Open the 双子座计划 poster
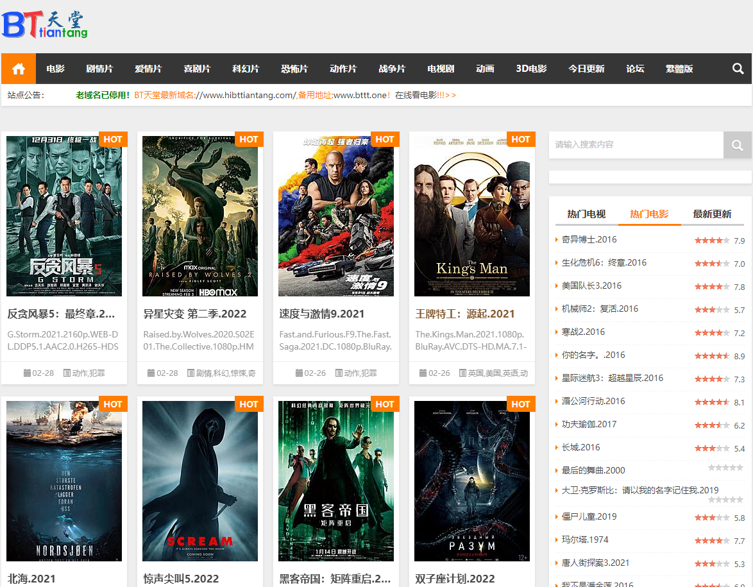Image resolution: width=753 pixels, height=587 pixels. click(471, 481)
